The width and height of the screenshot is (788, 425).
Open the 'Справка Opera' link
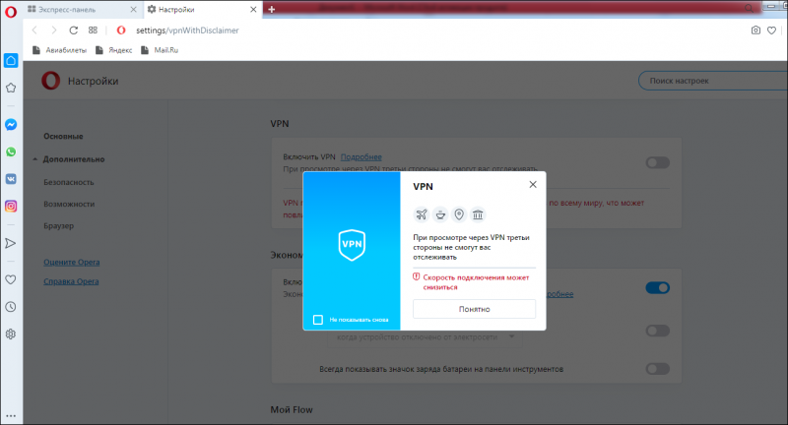click(71, 281)
